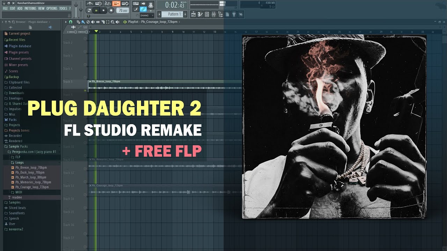Stop playback with the stop button
The height and width of the screenshot is (251, 447).
click(103, 10)
